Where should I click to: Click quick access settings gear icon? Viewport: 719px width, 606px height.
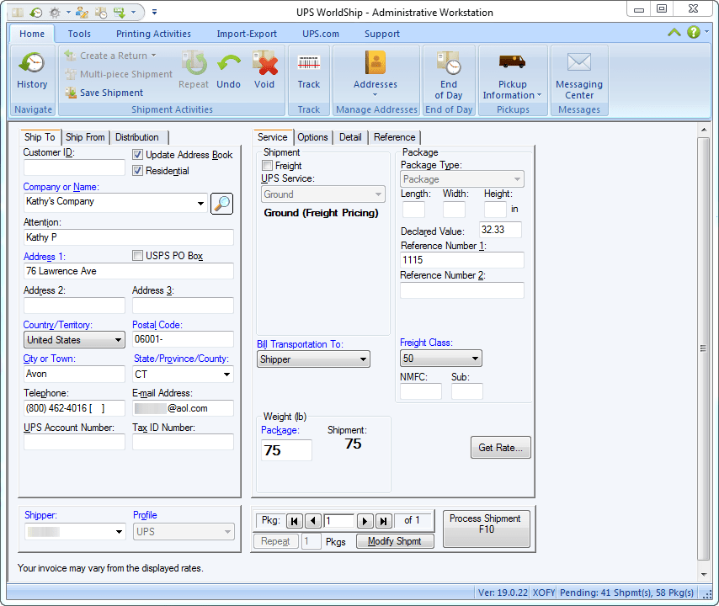click(55, 13)
